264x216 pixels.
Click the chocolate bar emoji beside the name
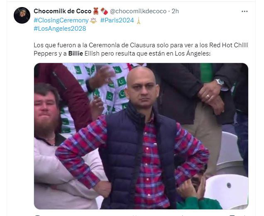[104, 11]
